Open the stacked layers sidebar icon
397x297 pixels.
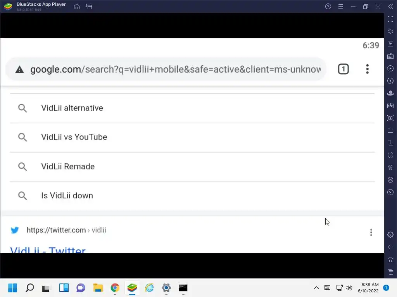(x=390, y=180)
